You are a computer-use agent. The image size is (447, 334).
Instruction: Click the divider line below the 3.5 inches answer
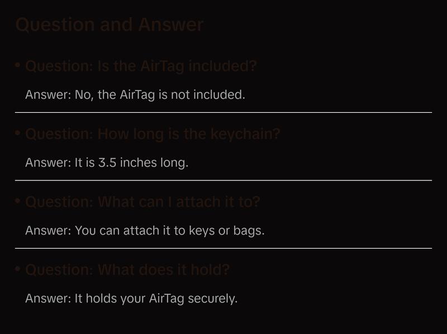point(223,180)
